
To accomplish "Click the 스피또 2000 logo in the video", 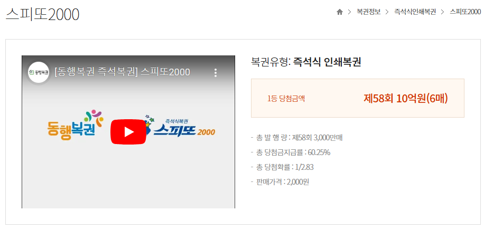I will pos(182,127).
